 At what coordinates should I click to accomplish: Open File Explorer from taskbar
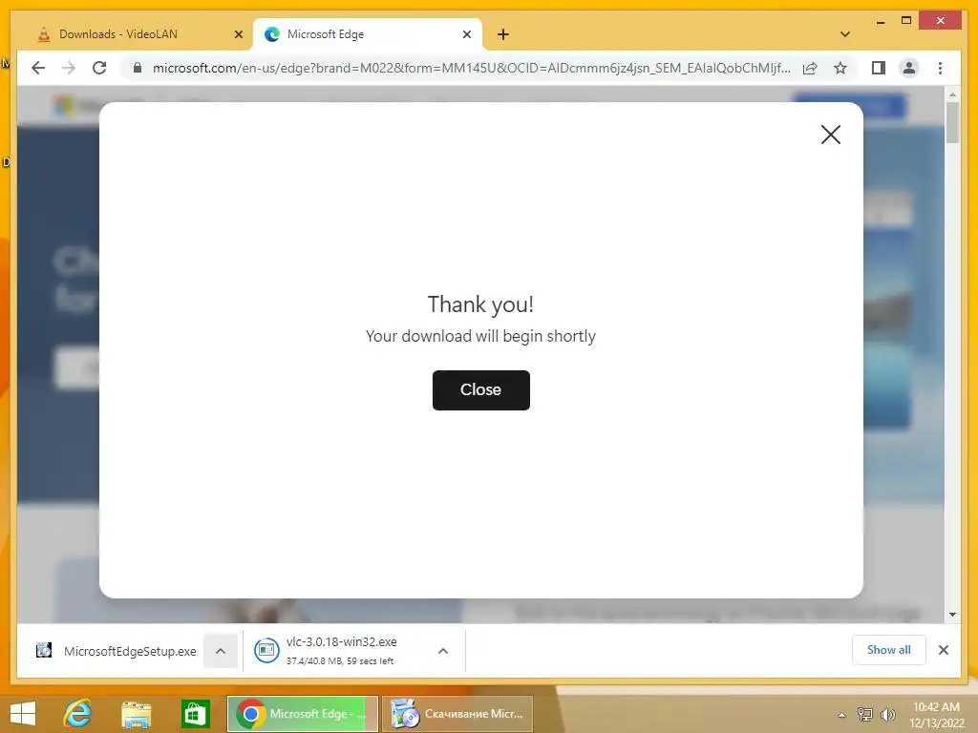[136, 714]
